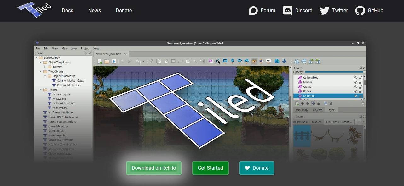
Task: Select the Insert Point tool
Action: click(233, 61)
